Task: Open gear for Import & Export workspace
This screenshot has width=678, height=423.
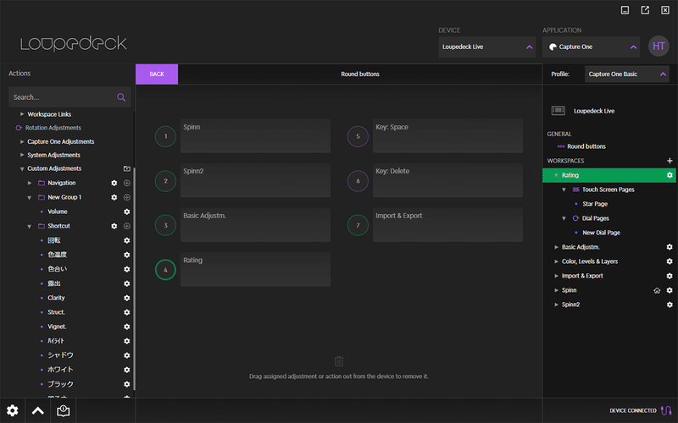Action: point(670,276)
